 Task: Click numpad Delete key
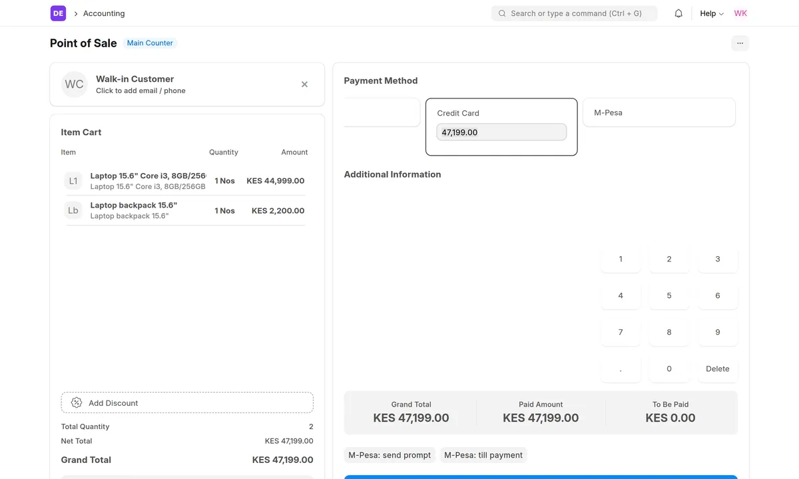pyautogui.click(x=718, y=369)
